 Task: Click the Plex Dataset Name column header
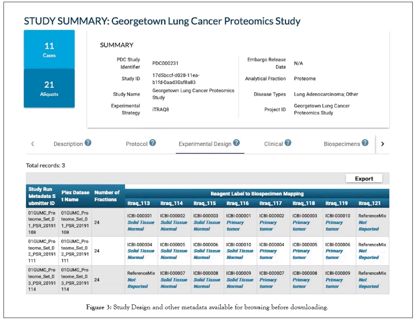[x=75, y=196]
